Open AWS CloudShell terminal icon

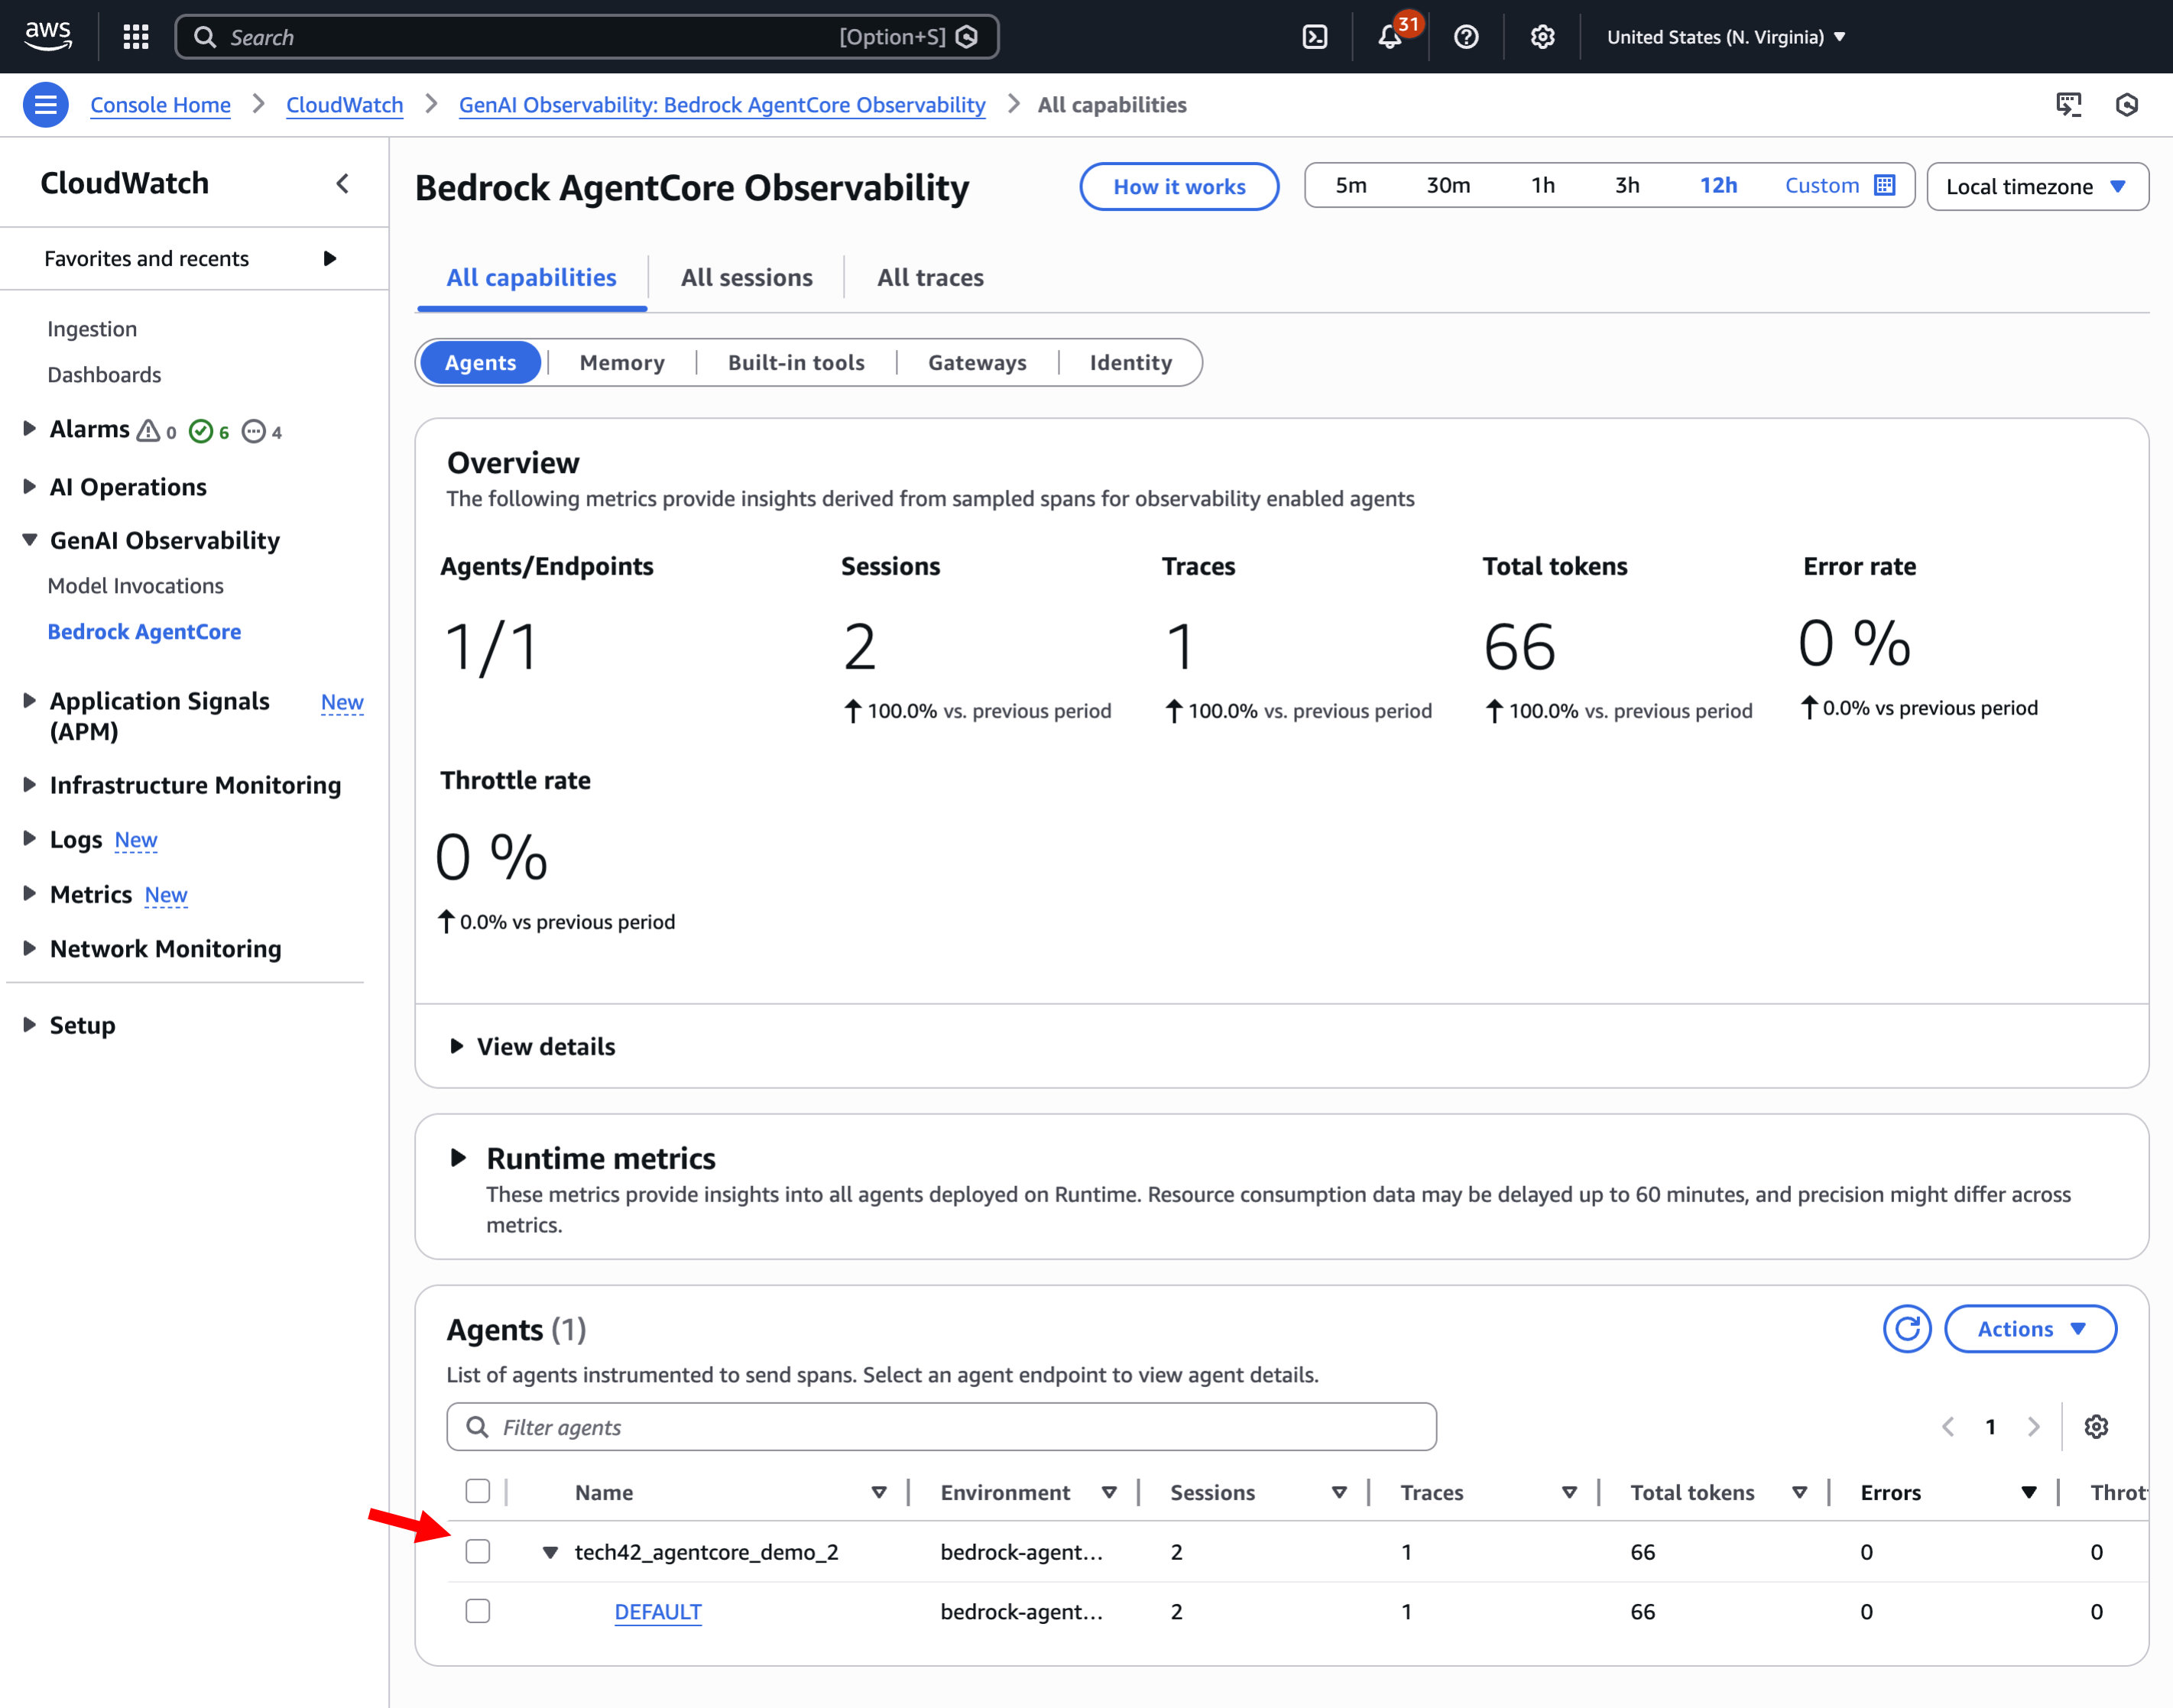[1315, 37]
